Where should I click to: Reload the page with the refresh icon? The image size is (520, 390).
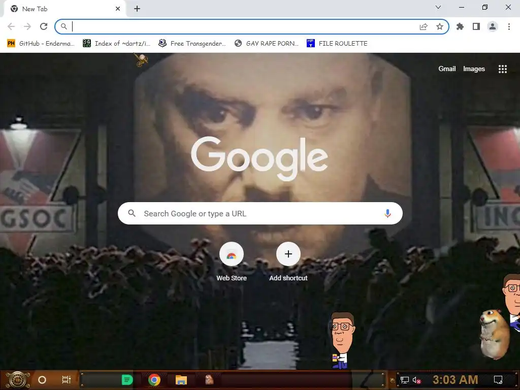(44, 26)
